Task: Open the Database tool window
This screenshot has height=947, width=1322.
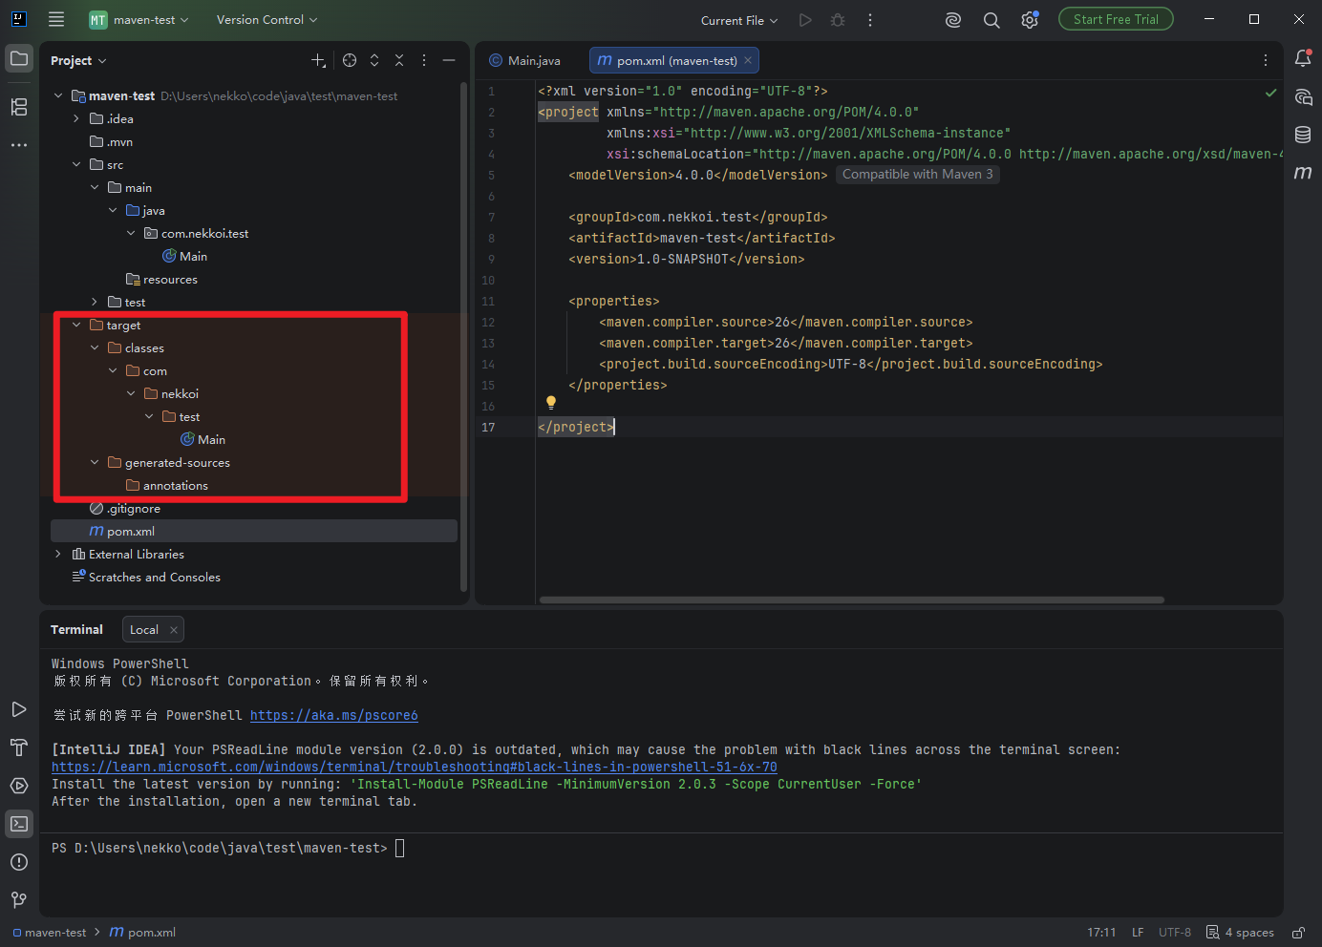Action: [1303, 135]
